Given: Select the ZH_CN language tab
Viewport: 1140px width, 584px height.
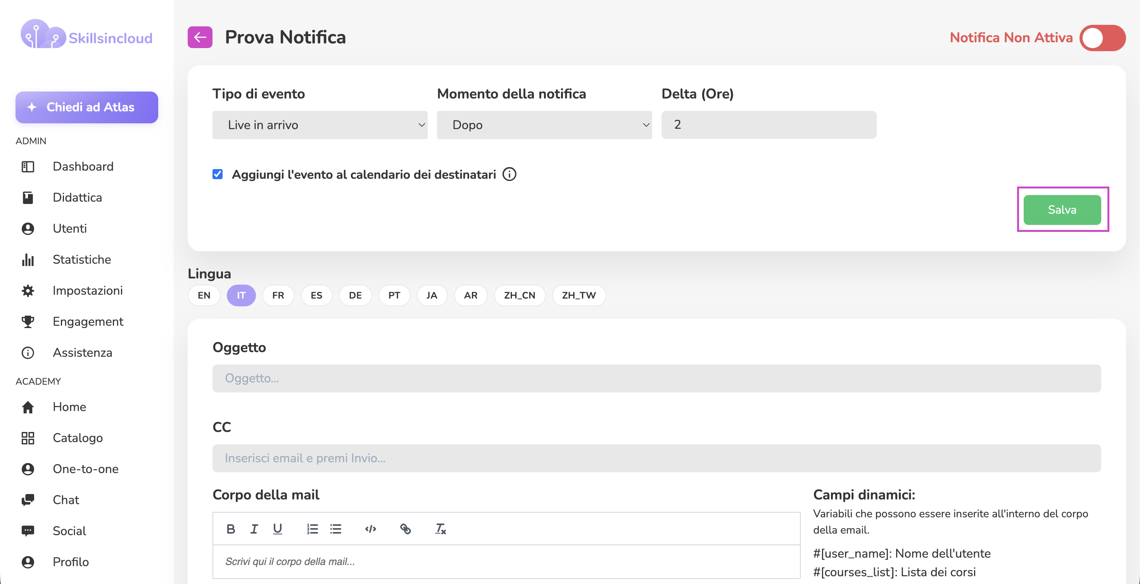Looking at the screenshot, I should (x=520, y=295).
